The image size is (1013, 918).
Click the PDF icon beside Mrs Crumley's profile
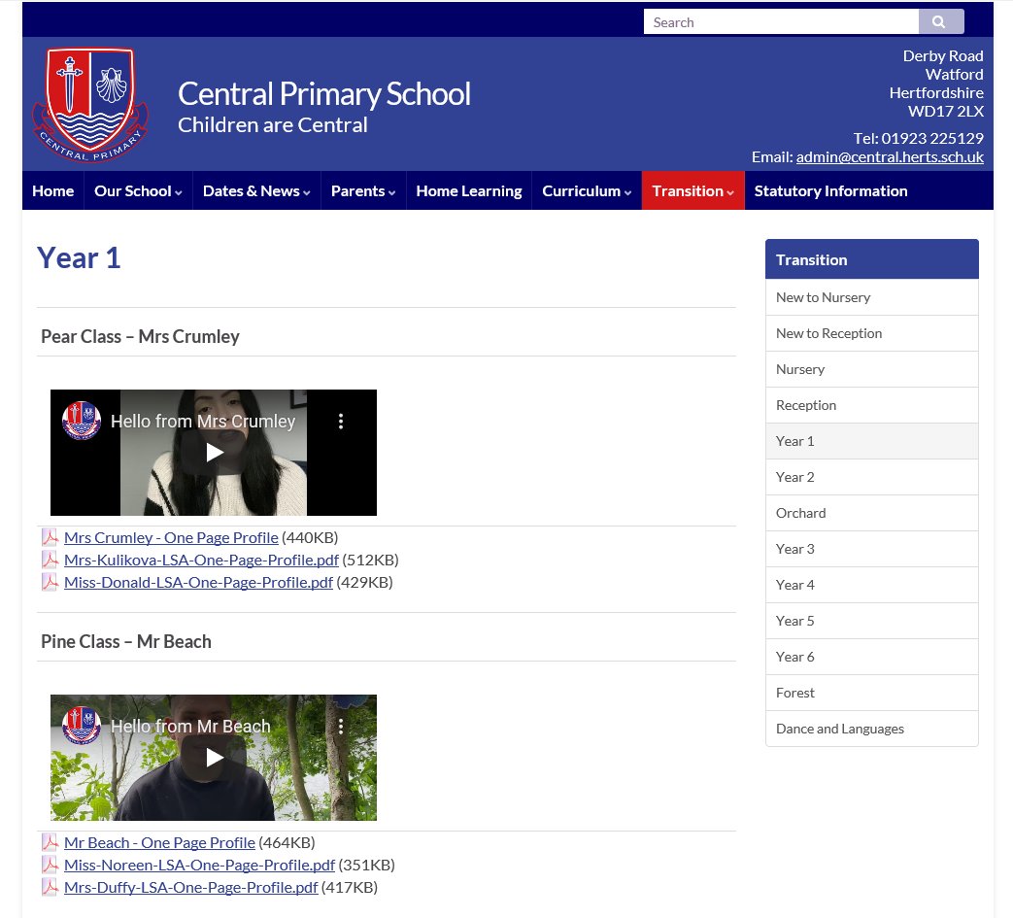point(50,537)
